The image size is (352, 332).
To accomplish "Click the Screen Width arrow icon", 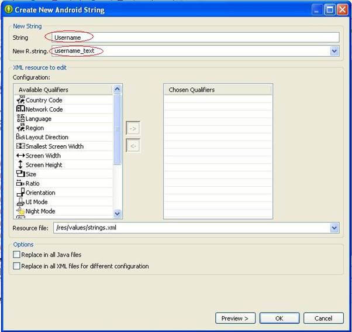I will pos(20,155).
